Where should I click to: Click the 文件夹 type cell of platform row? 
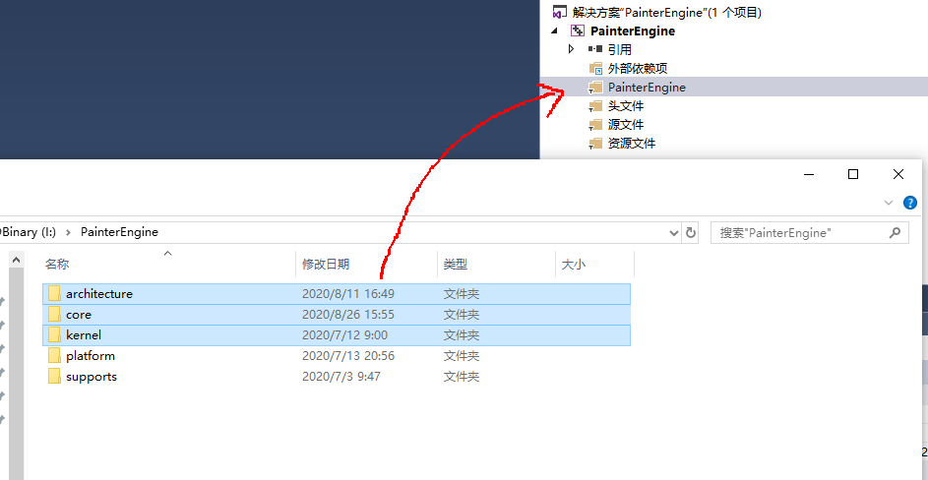point(462,356)
